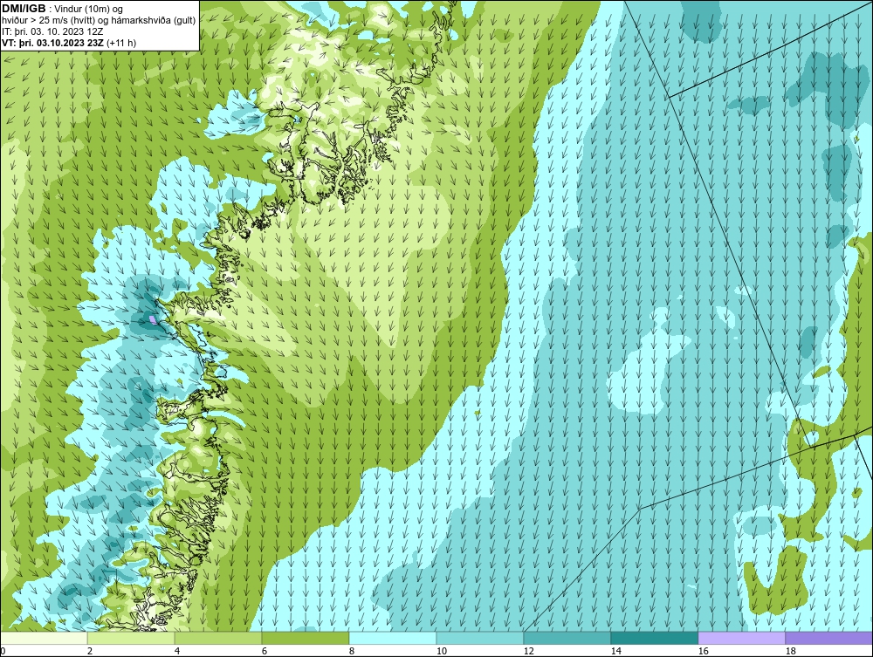Click the 'hviður > 25 m/s' description line

(x=99, y=20)
